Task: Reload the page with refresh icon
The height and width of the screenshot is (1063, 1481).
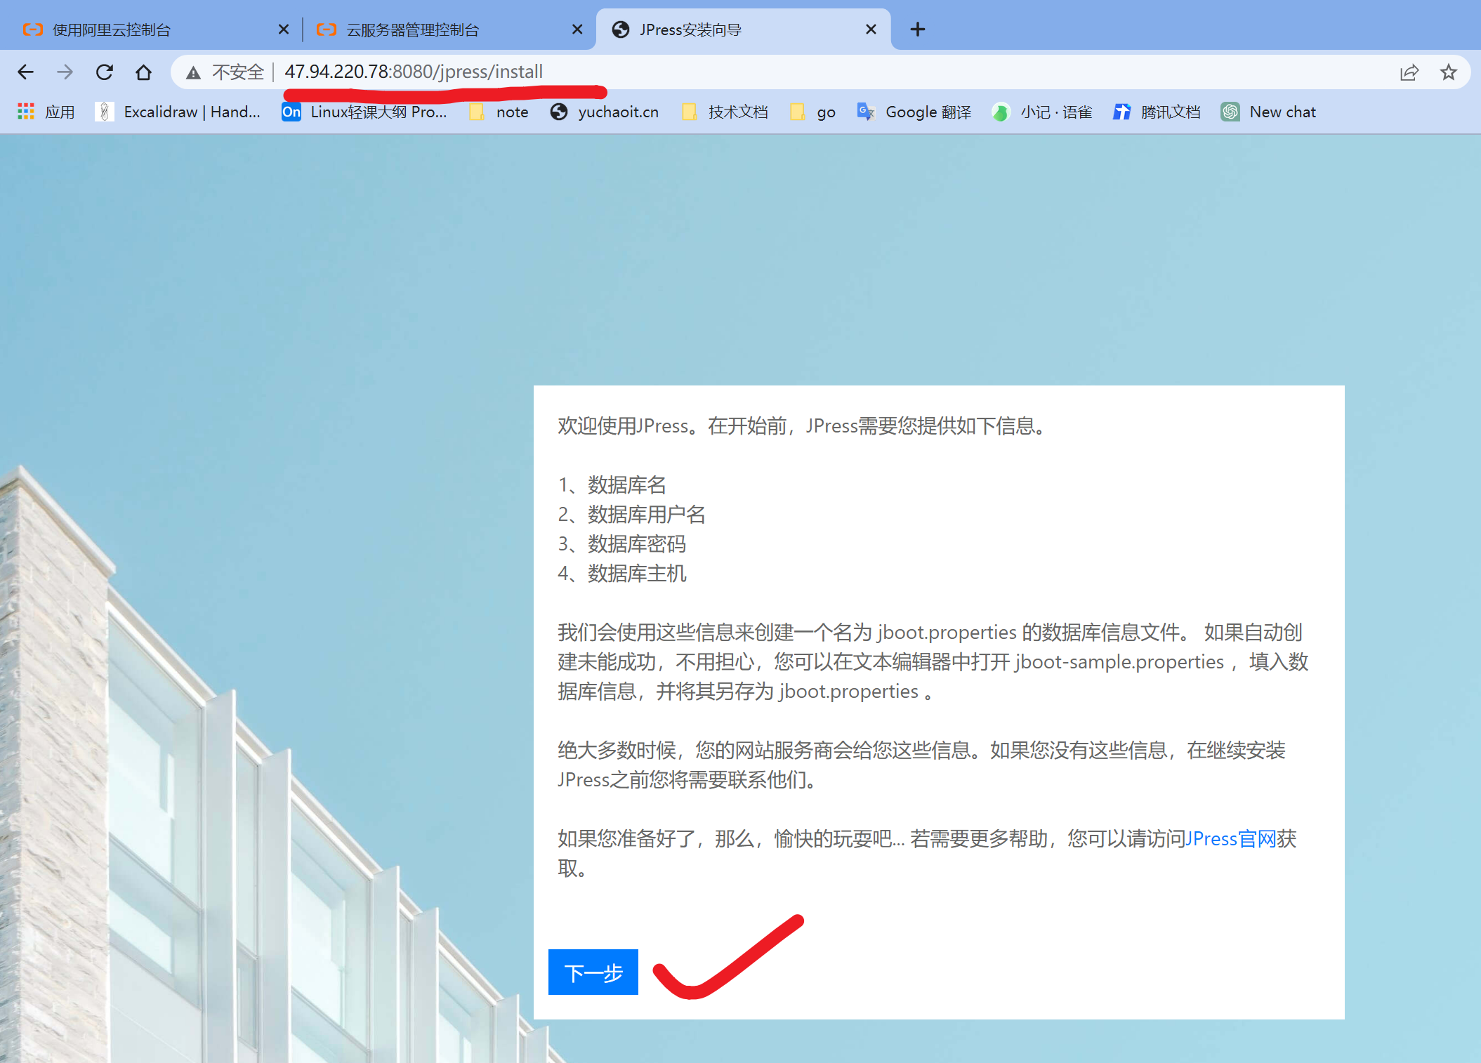Action: point(105,72)
